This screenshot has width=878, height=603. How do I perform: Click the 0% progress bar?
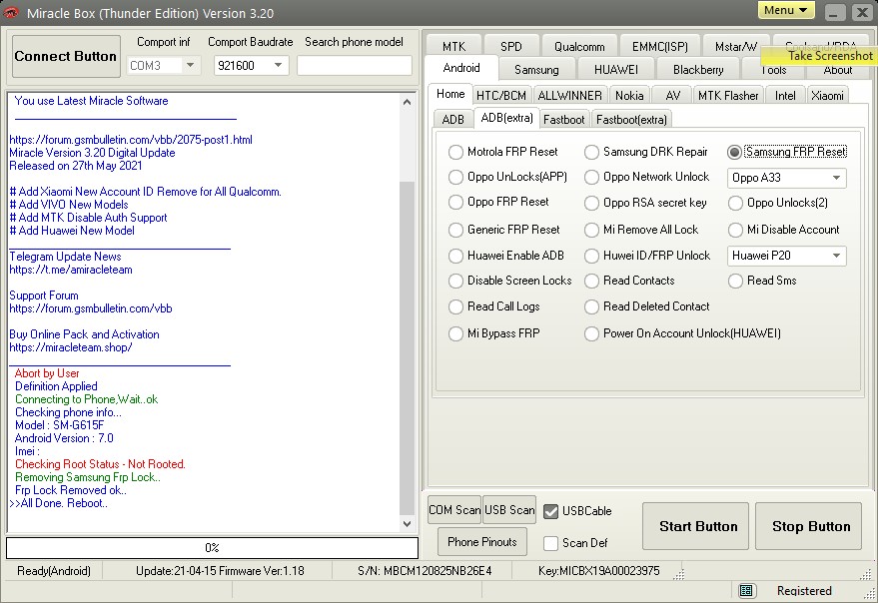pyautogui.click(x=212, y=548)
